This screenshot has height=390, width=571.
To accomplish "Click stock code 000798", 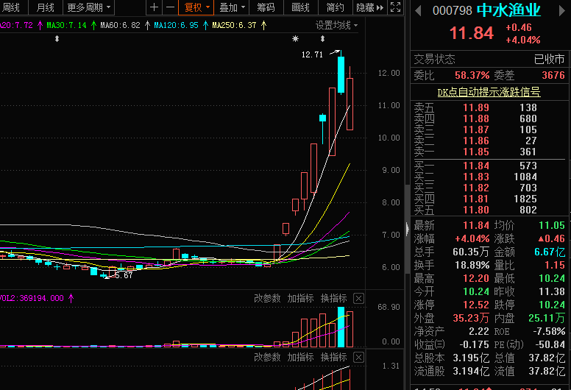I will [x=453, y=10].
